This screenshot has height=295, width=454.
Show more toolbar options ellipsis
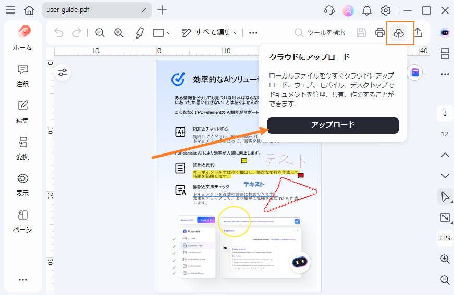tap(253, 33)
